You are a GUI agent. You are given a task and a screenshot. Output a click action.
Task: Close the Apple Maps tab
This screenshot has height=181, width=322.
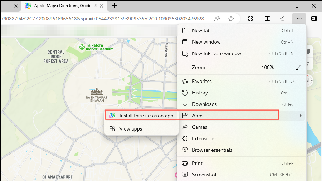point(102,6)
